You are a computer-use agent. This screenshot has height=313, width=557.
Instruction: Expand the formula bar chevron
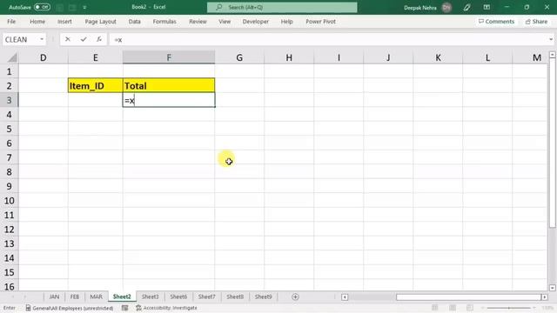click(551, 39)
